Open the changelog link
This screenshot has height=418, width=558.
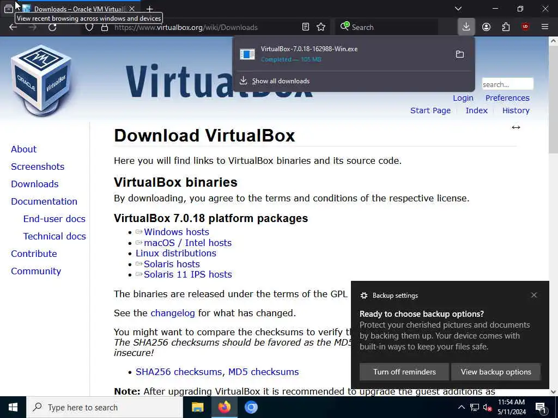click(x=173, y=313)
